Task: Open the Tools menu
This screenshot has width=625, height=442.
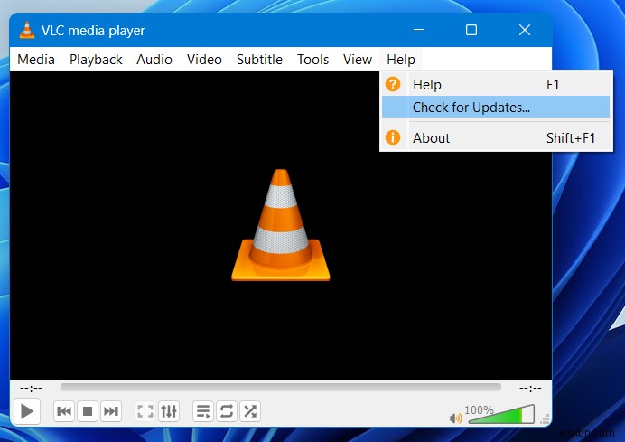Action: point(312,60)
